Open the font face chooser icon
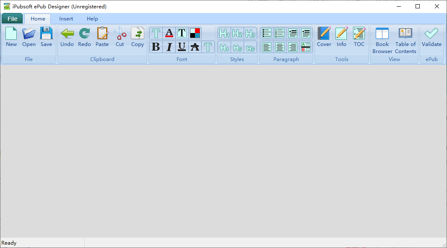Viewport: 447px width, 248px height. [156, 33]
